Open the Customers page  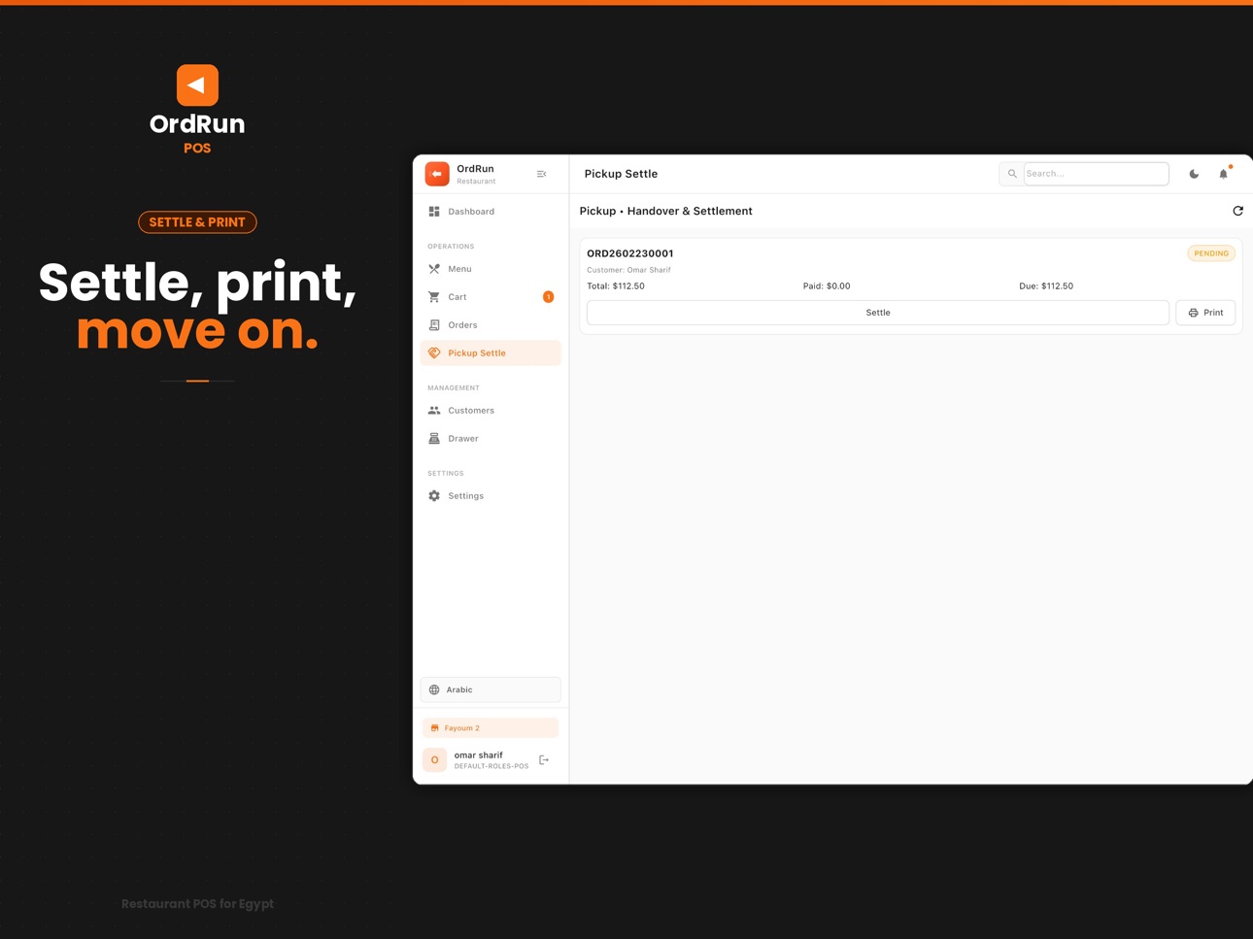click(491, 411)
